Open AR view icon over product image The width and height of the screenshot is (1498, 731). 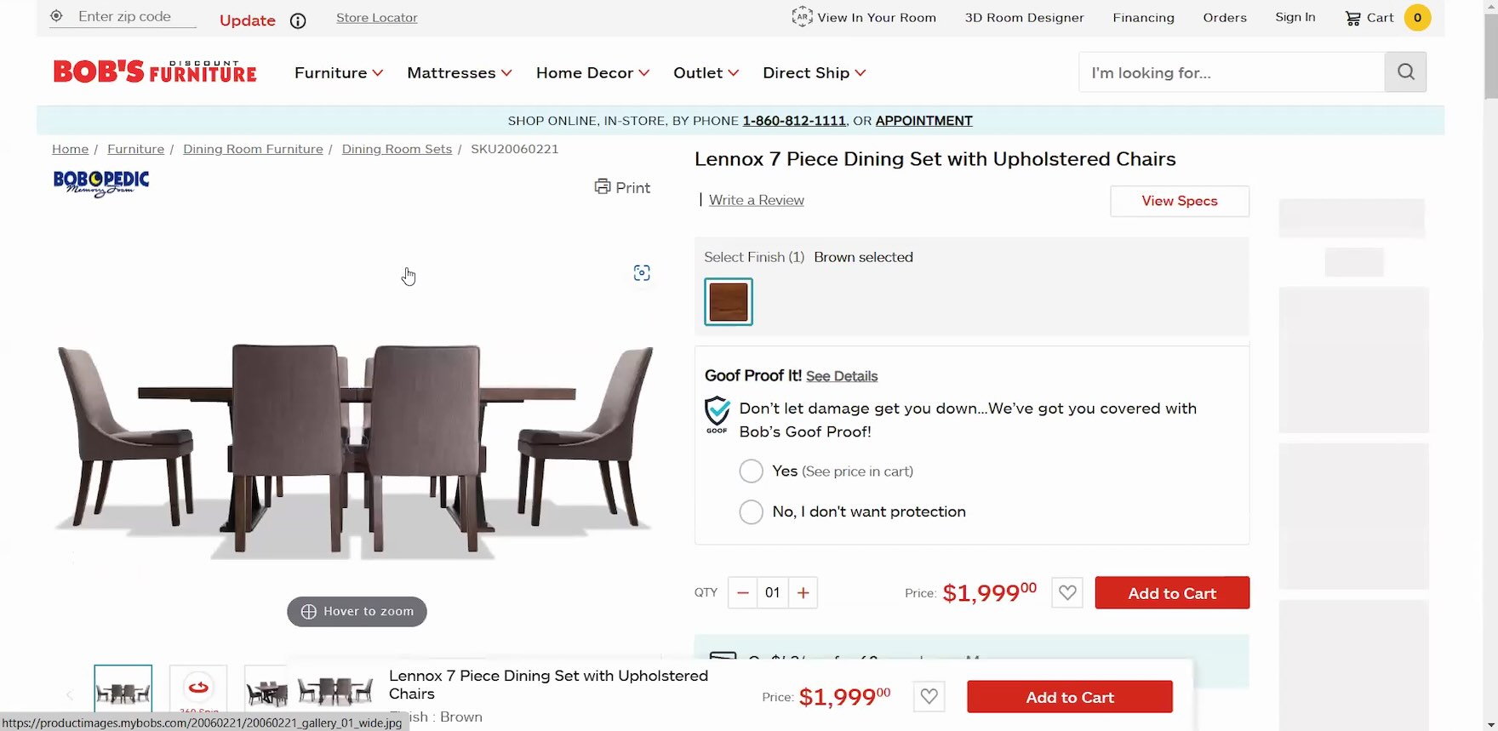coord(642,273)
